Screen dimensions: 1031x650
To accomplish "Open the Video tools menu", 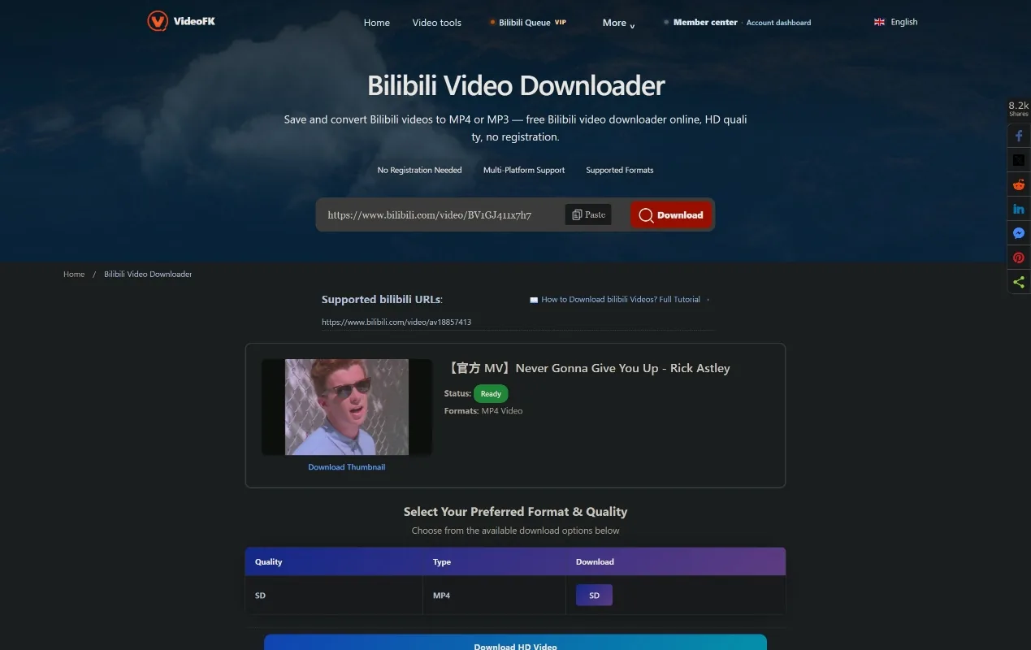I will pos(437,23).
